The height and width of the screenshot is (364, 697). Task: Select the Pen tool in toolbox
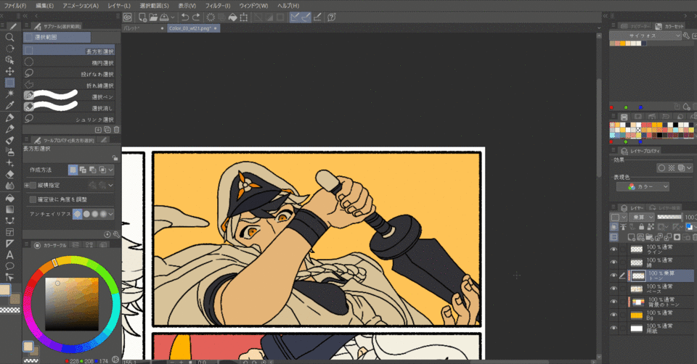[9, 117]
